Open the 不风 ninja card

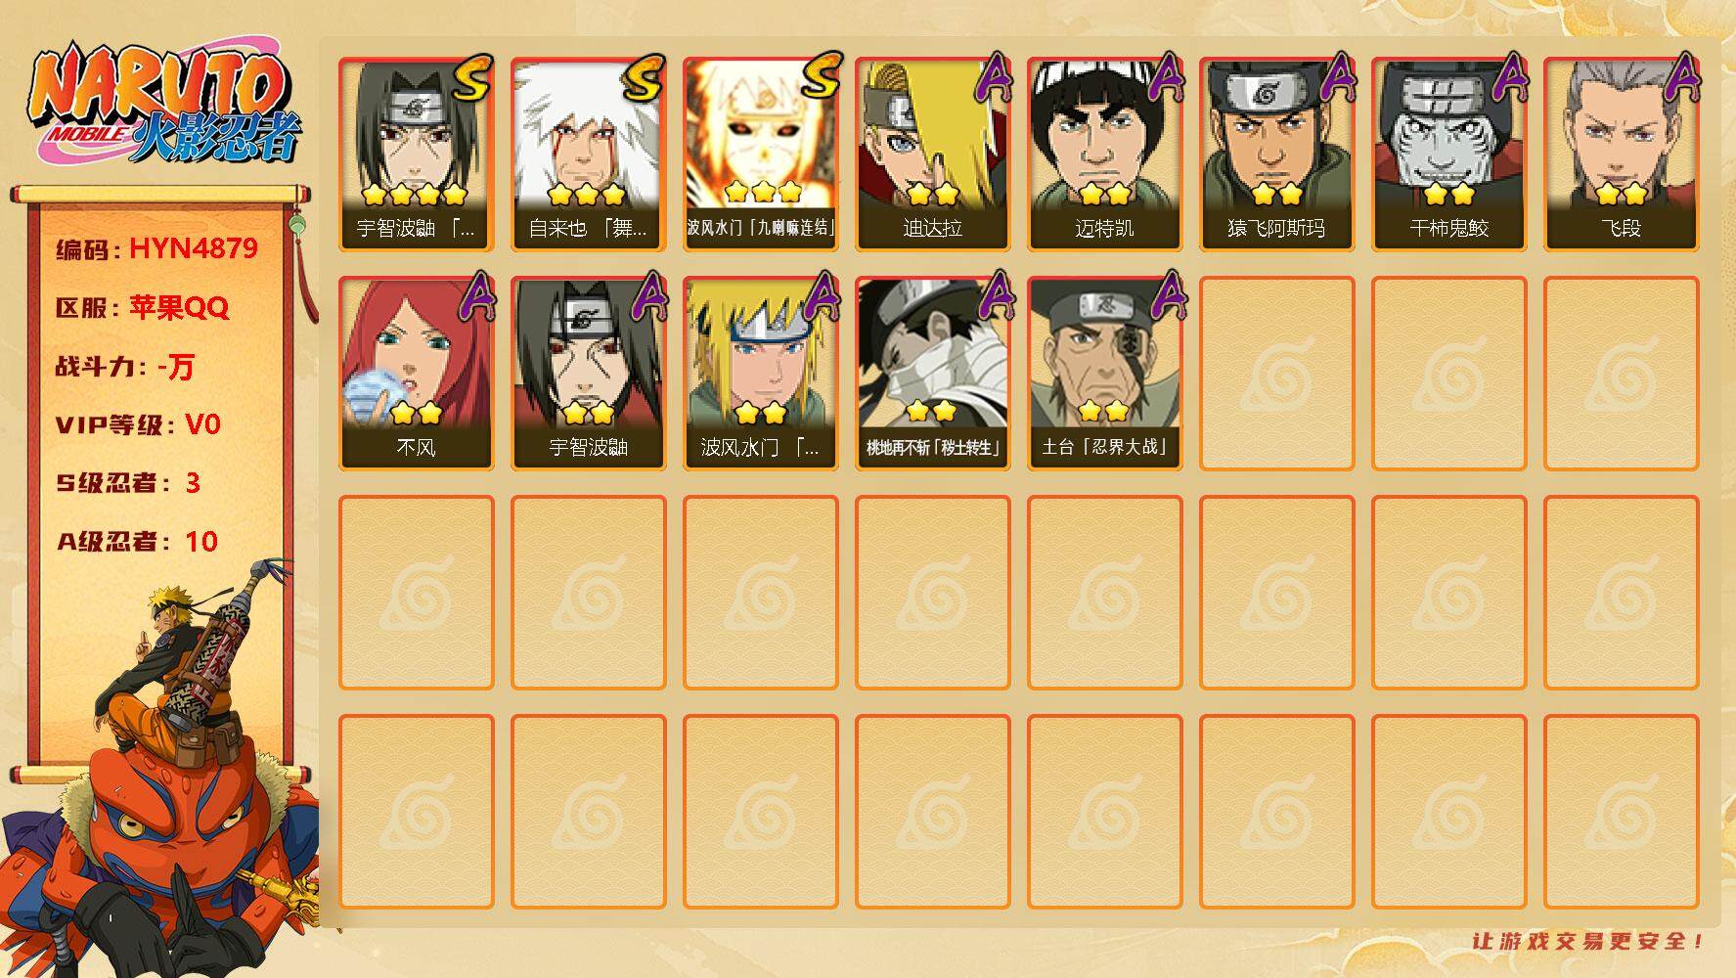click(x=416, y=374)
